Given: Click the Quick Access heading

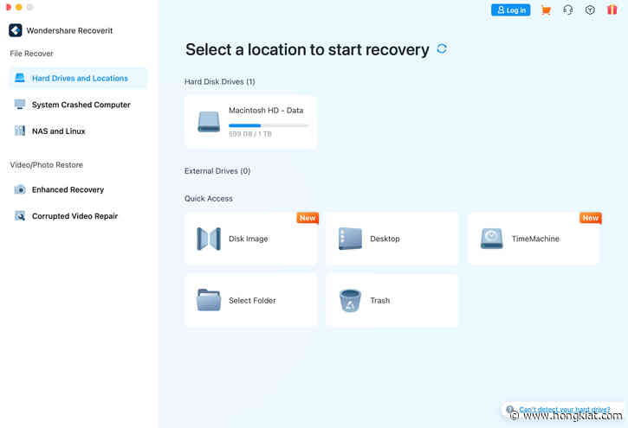Looking at the screenshot, I should [x=208, y=199].
